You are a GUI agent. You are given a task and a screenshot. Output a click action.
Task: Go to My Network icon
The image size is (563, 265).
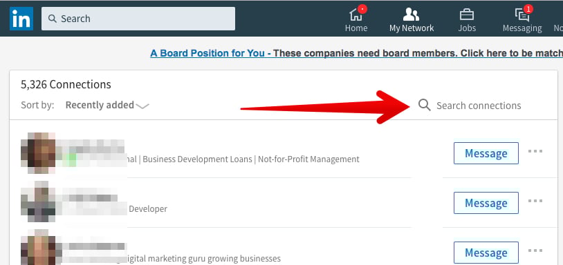tap(411, 14)
